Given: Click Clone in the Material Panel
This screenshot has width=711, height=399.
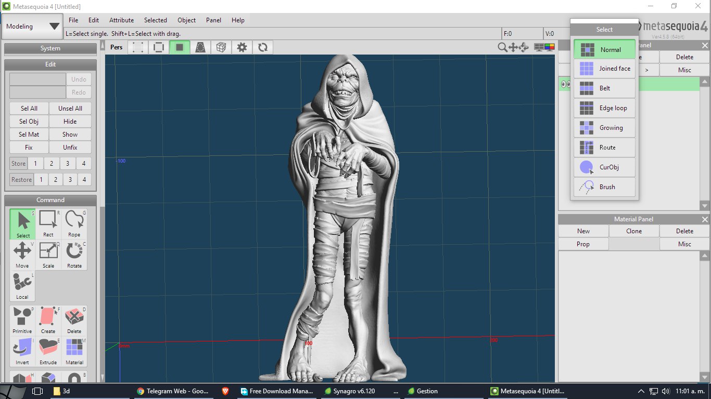Looking at the screenshot, I should [634, 231].
